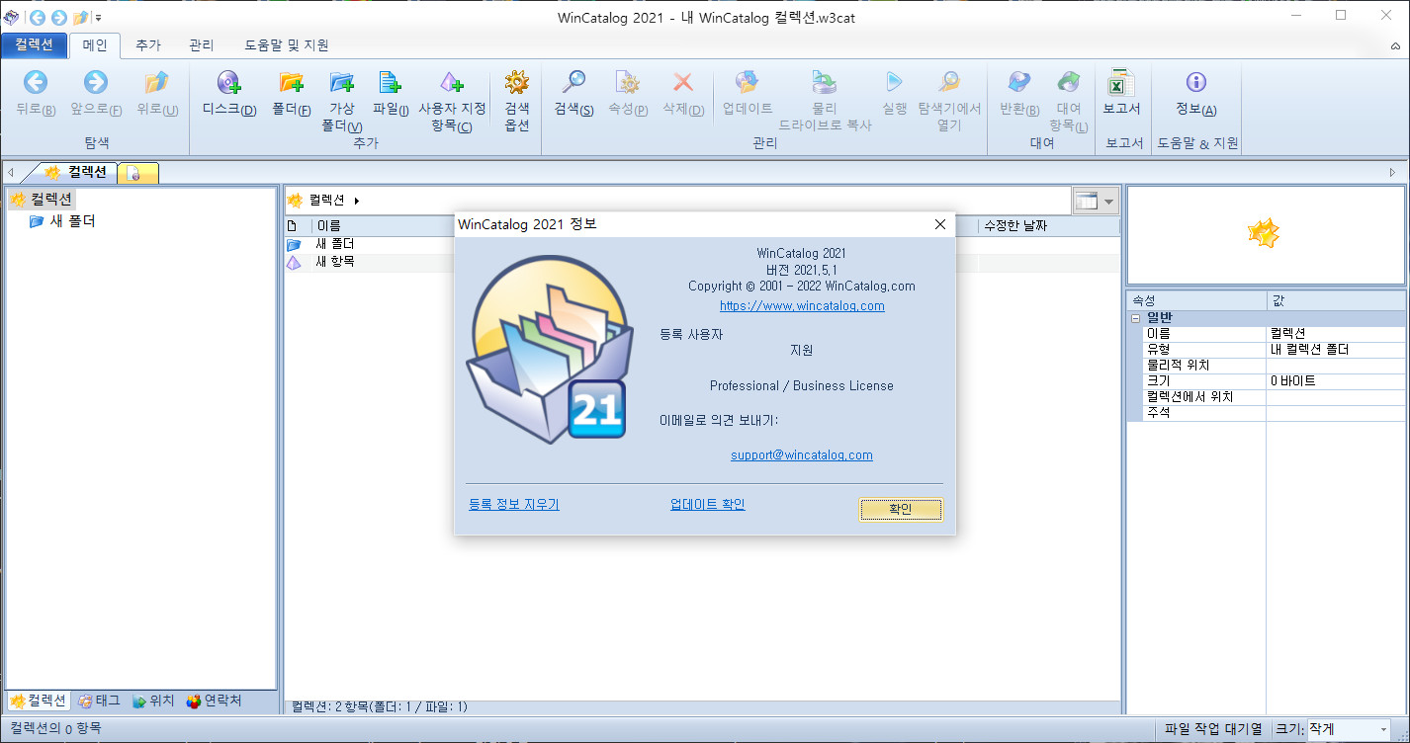Screen dimensions: 1410x743
Task: Click the Update (업데이트) ribbon icon
Action: coord(748,83)
